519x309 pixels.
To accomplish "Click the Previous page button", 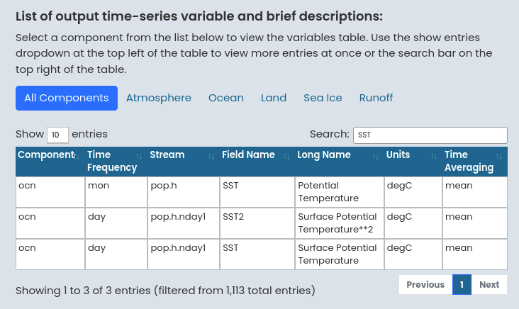I will click(425, 284).
